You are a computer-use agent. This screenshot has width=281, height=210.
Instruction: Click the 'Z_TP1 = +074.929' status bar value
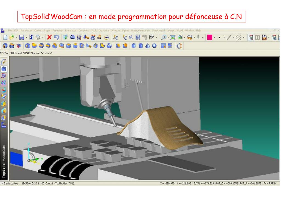tap(204, 183)
